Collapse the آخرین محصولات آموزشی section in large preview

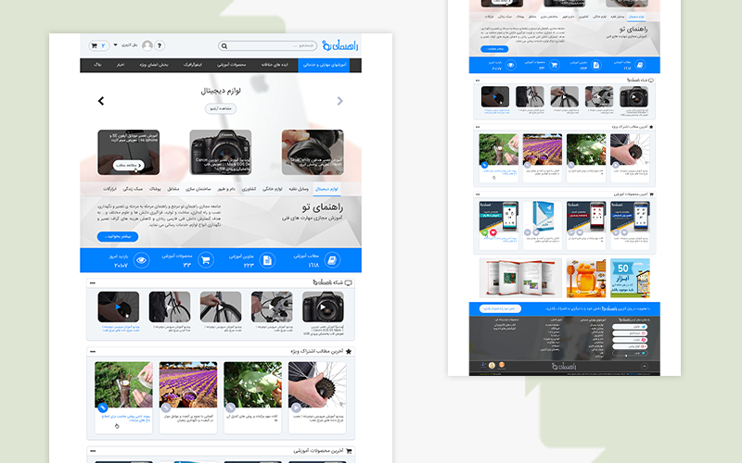tap(93, 451)
